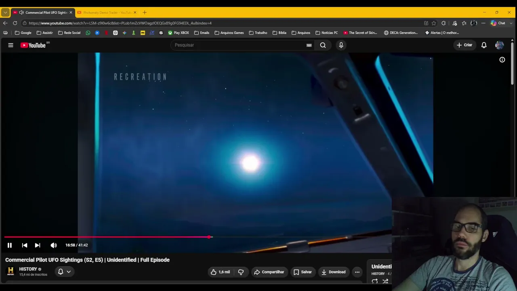Image resolution: width=517 pixels, height=291 pixels.
Task: Show the video info card icon
Action: point(502,60)
